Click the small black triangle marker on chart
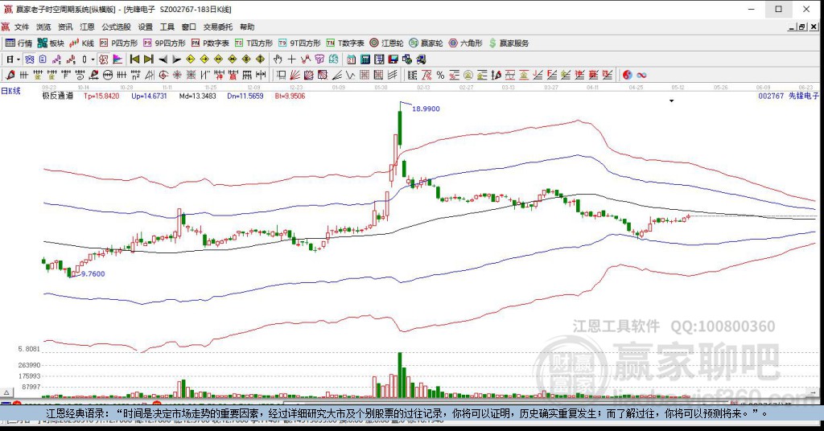The width and height of the screenshot is (824, 431). click(x=672, y=101)
